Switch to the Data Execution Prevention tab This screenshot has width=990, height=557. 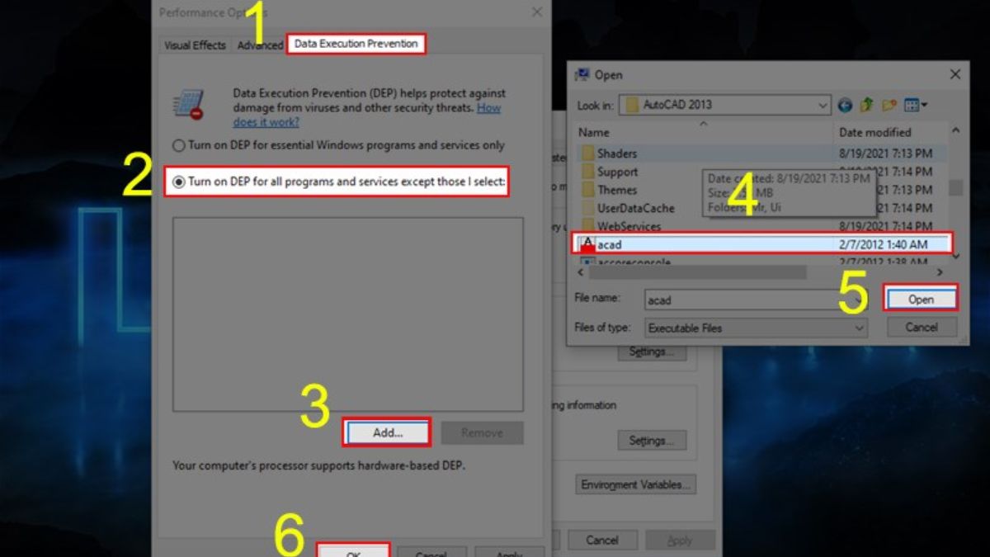click(356, 44)
